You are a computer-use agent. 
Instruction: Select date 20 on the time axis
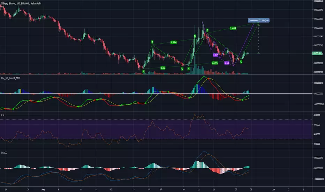[183, 190]
